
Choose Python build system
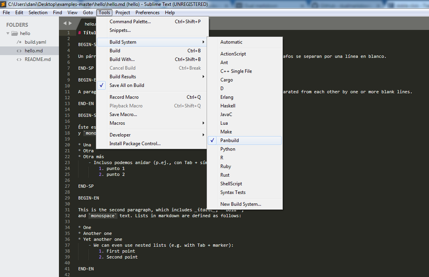245,149
